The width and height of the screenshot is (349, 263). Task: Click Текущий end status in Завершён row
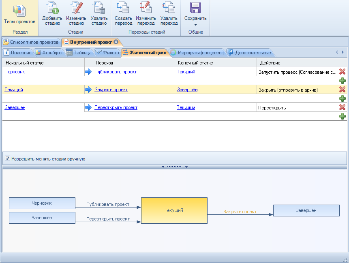coord(186,107)
